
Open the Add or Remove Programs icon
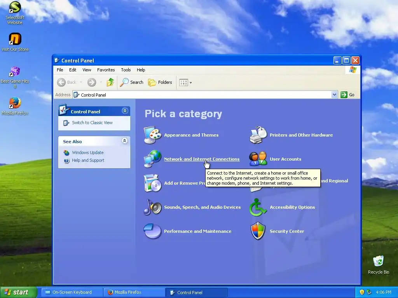tap(152, 183)
